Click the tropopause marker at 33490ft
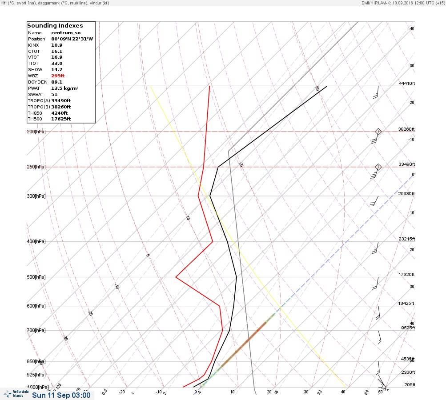446x400 pixels. (378, 167)
